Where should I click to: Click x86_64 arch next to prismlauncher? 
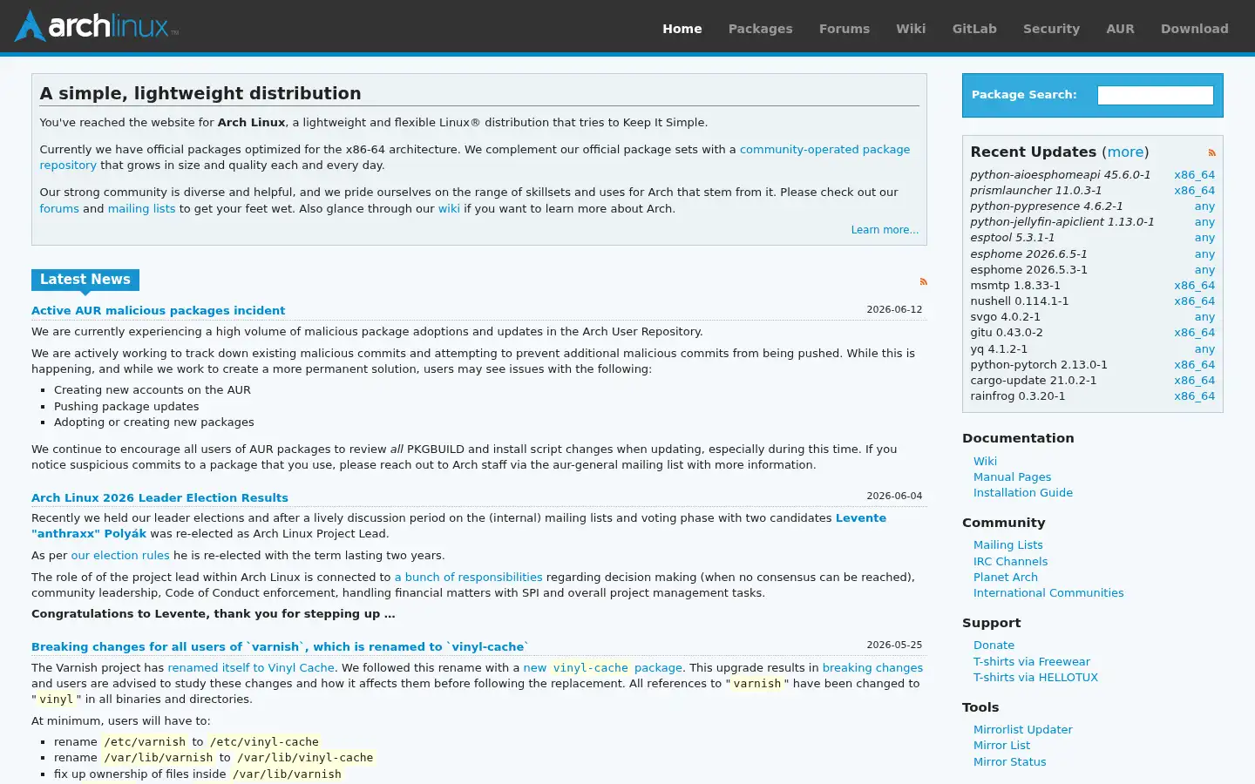tap(1194, 191)
